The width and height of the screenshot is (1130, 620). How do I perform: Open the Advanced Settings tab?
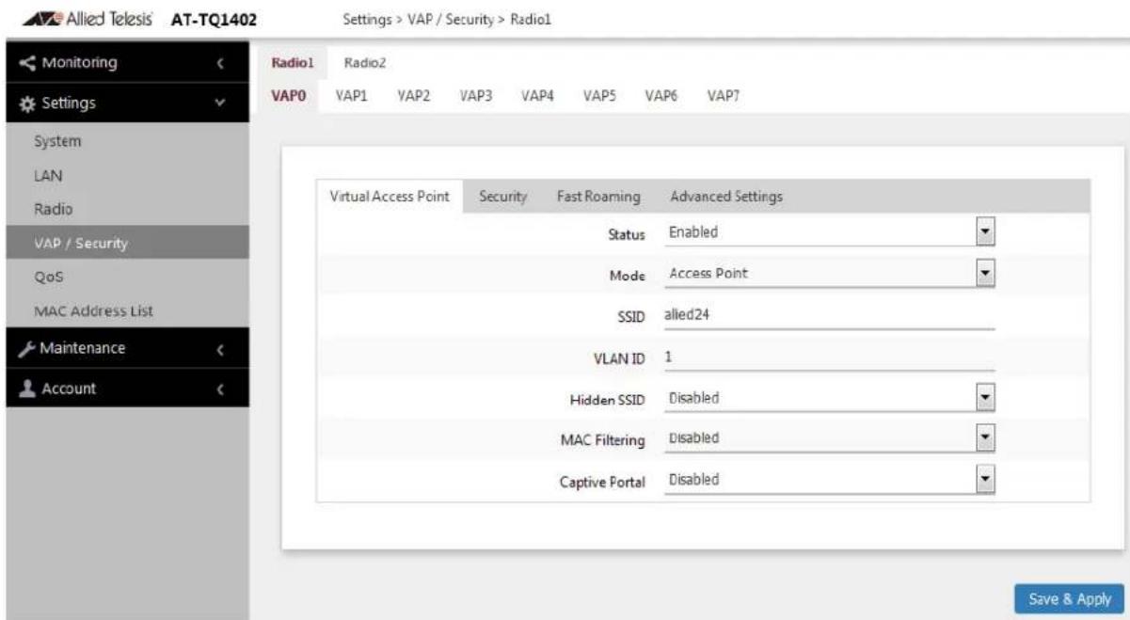(x=725, y=197)
